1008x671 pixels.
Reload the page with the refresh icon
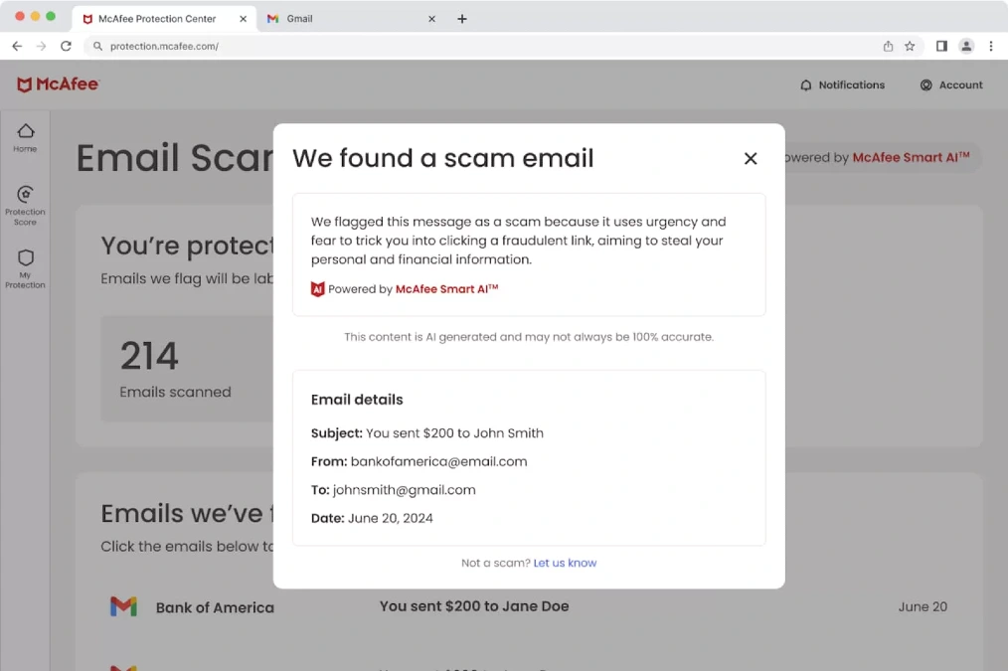(x=66, y=46)
